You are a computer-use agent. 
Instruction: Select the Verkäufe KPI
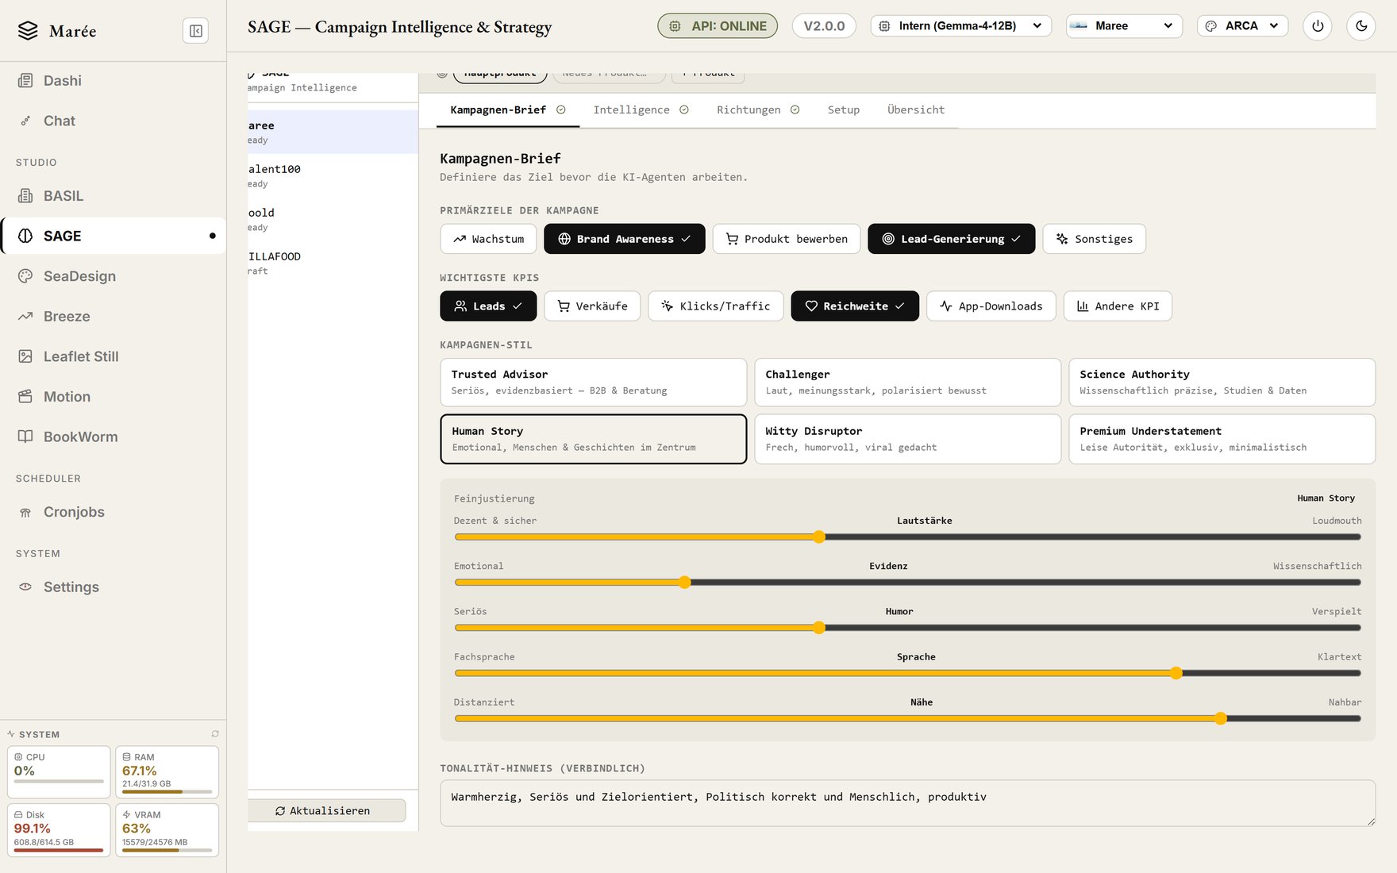[592, 306]
